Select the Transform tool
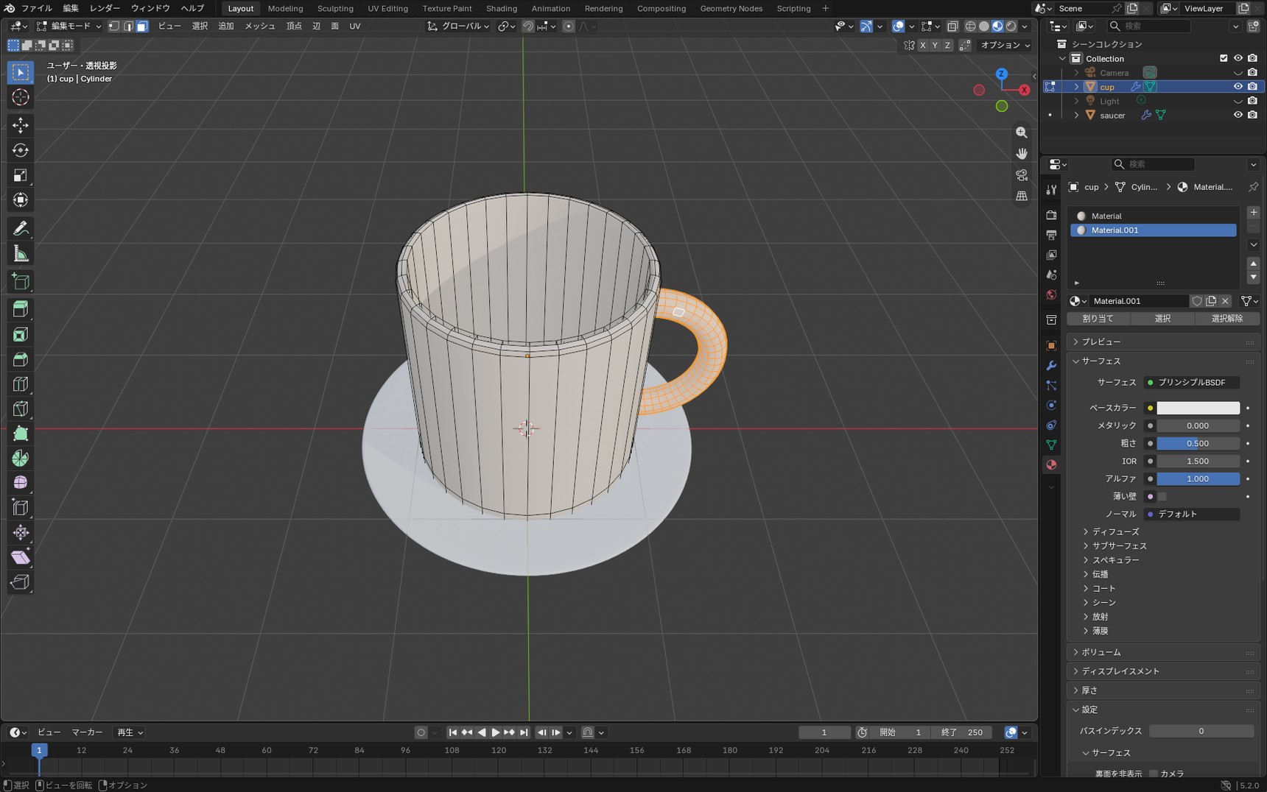 (x=21, y=200)
